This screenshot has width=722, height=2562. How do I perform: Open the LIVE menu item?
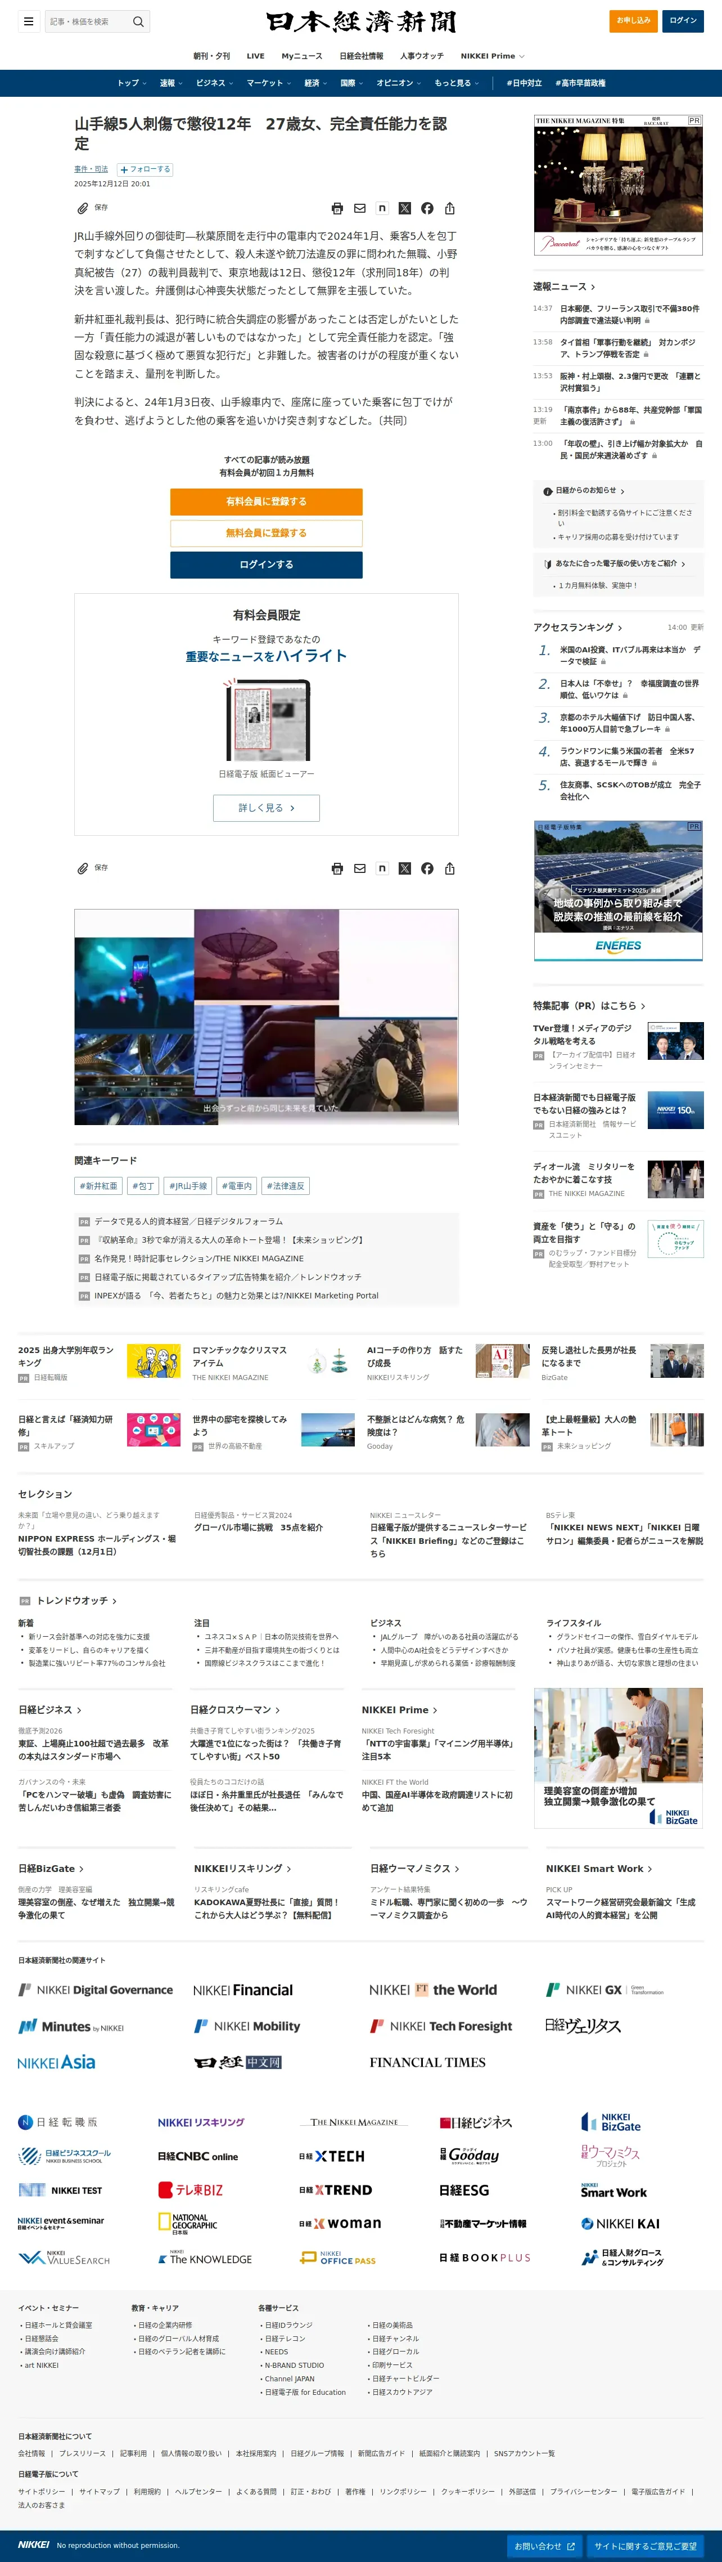255,56
